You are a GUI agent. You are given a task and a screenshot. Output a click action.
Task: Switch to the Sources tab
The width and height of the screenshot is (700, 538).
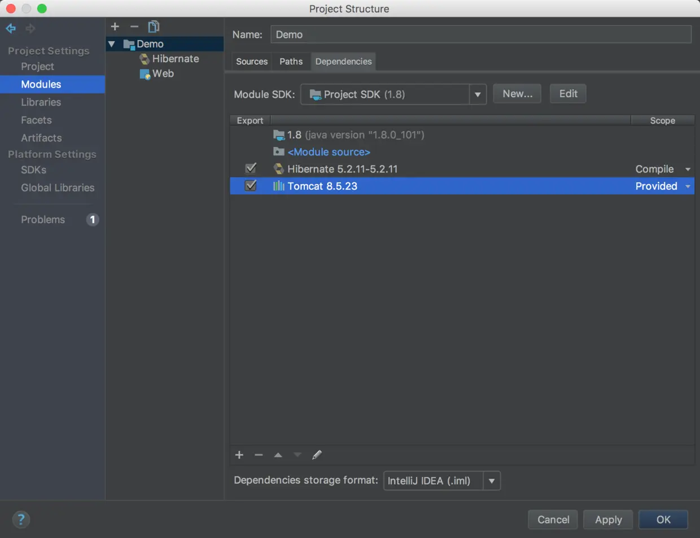click(x=252, y=62)
